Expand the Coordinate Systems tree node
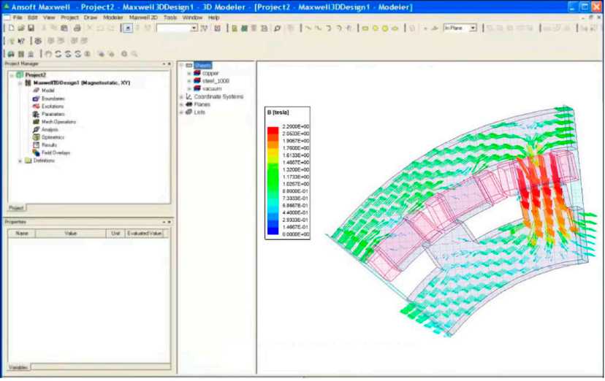This screenshot has width=605, height=381. point(182,96)
